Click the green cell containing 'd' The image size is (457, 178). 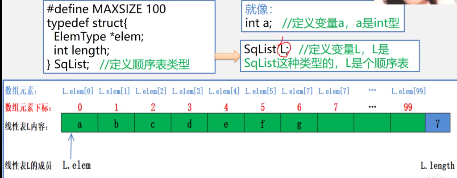189,123
